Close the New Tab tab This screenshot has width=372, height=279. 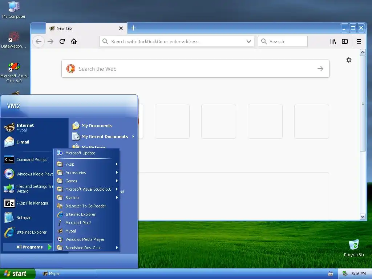121,28
